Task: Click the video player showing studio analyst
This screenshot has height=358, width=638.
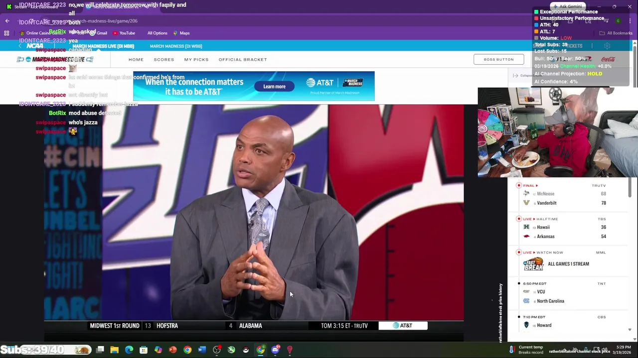Action: [254, 212]
